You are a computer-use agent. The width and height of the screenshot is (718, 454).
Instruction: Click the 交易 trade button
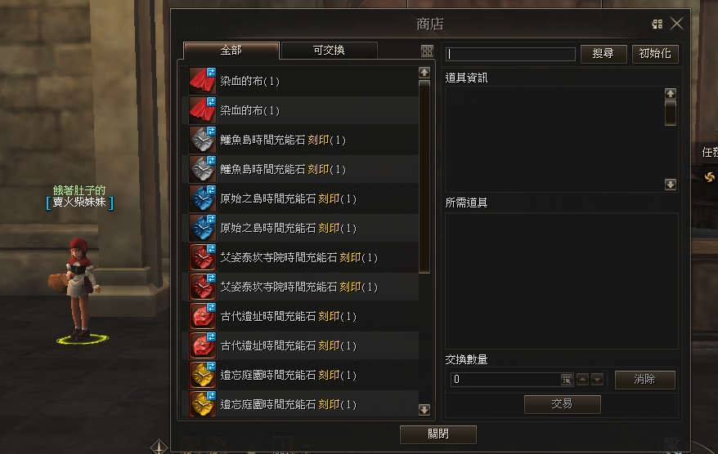click(x=563, y=404)
